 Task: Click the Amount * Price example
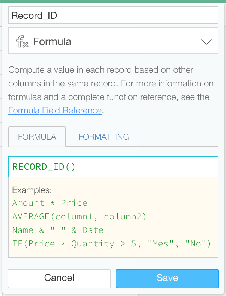(x=50, y=203)
